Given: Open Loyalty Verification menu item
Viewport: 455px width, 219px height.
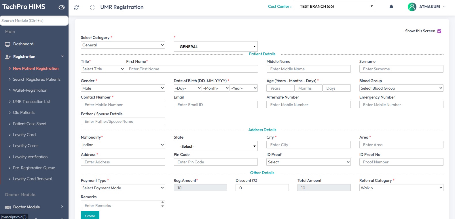Looking at the screenshot, I should coord(30,157).
